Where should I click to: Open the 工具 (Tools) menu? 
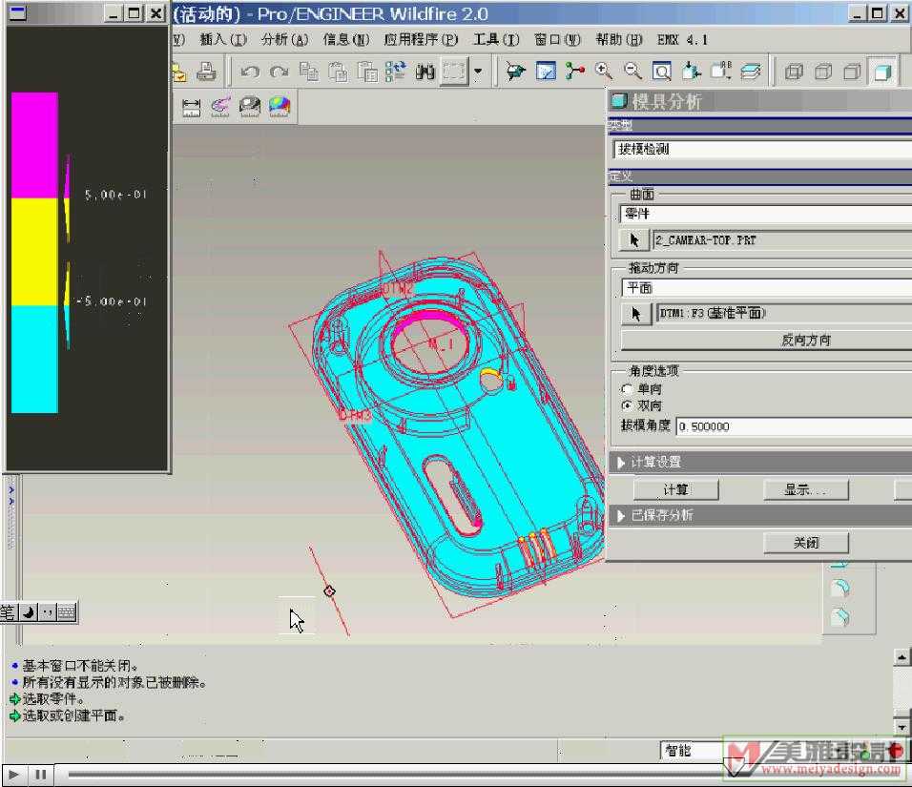(496, 39)
